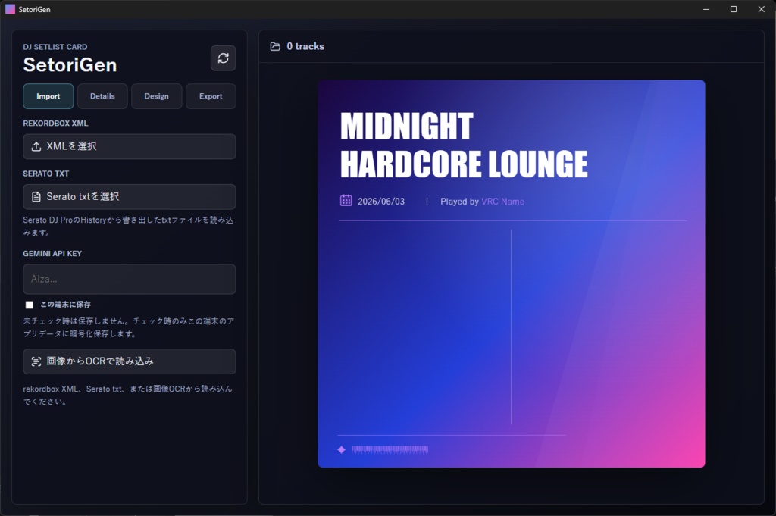
Task: Click the document icon in Serato button
Action: coord(36,197)
